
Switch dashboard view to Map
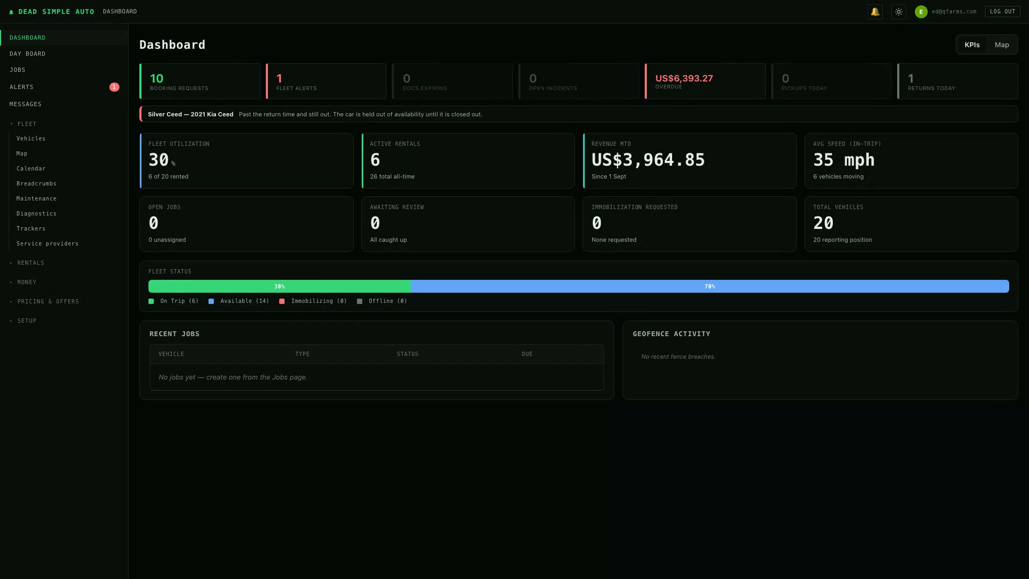coord(1002,45)
